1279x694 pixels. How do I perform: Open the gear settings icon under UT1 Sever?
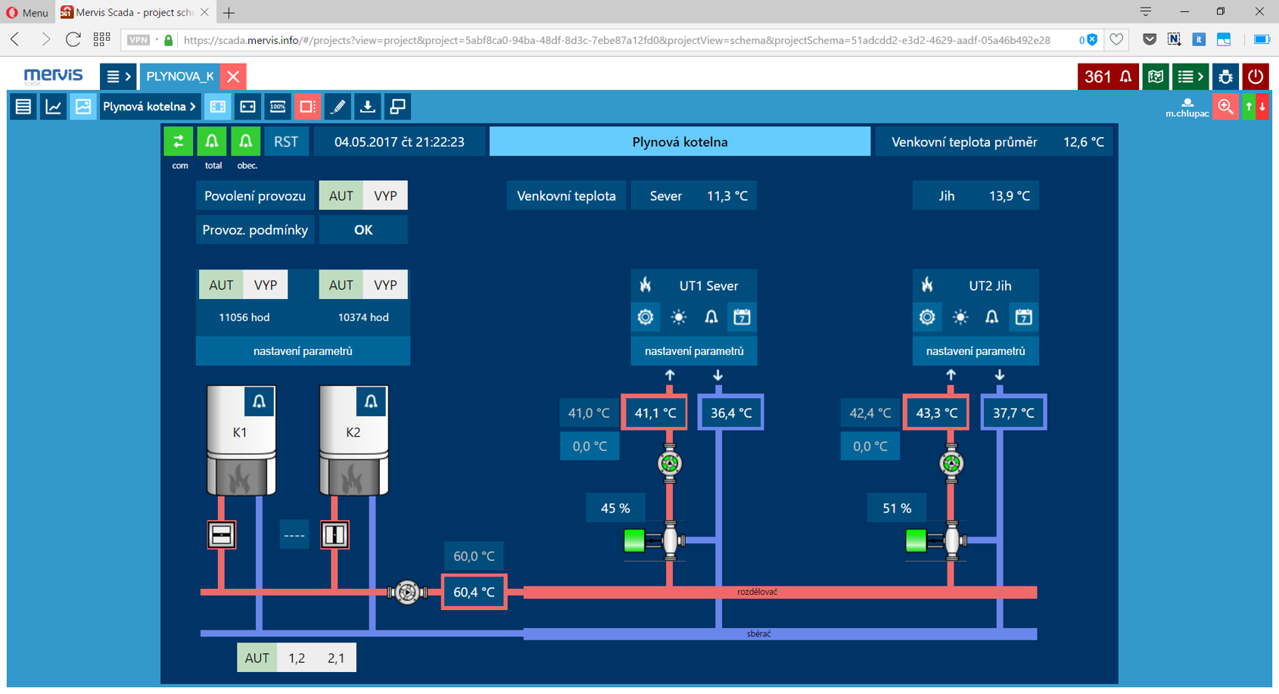(x=646, y=317)
